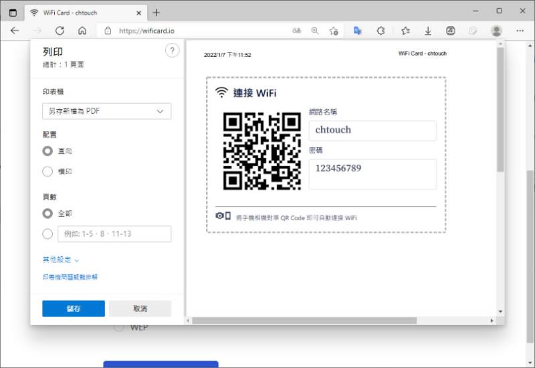Minimize the browser window

tap(475, 11)
